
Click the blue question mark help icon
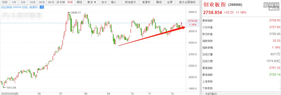pyautogui.click(x=42, y=7)
